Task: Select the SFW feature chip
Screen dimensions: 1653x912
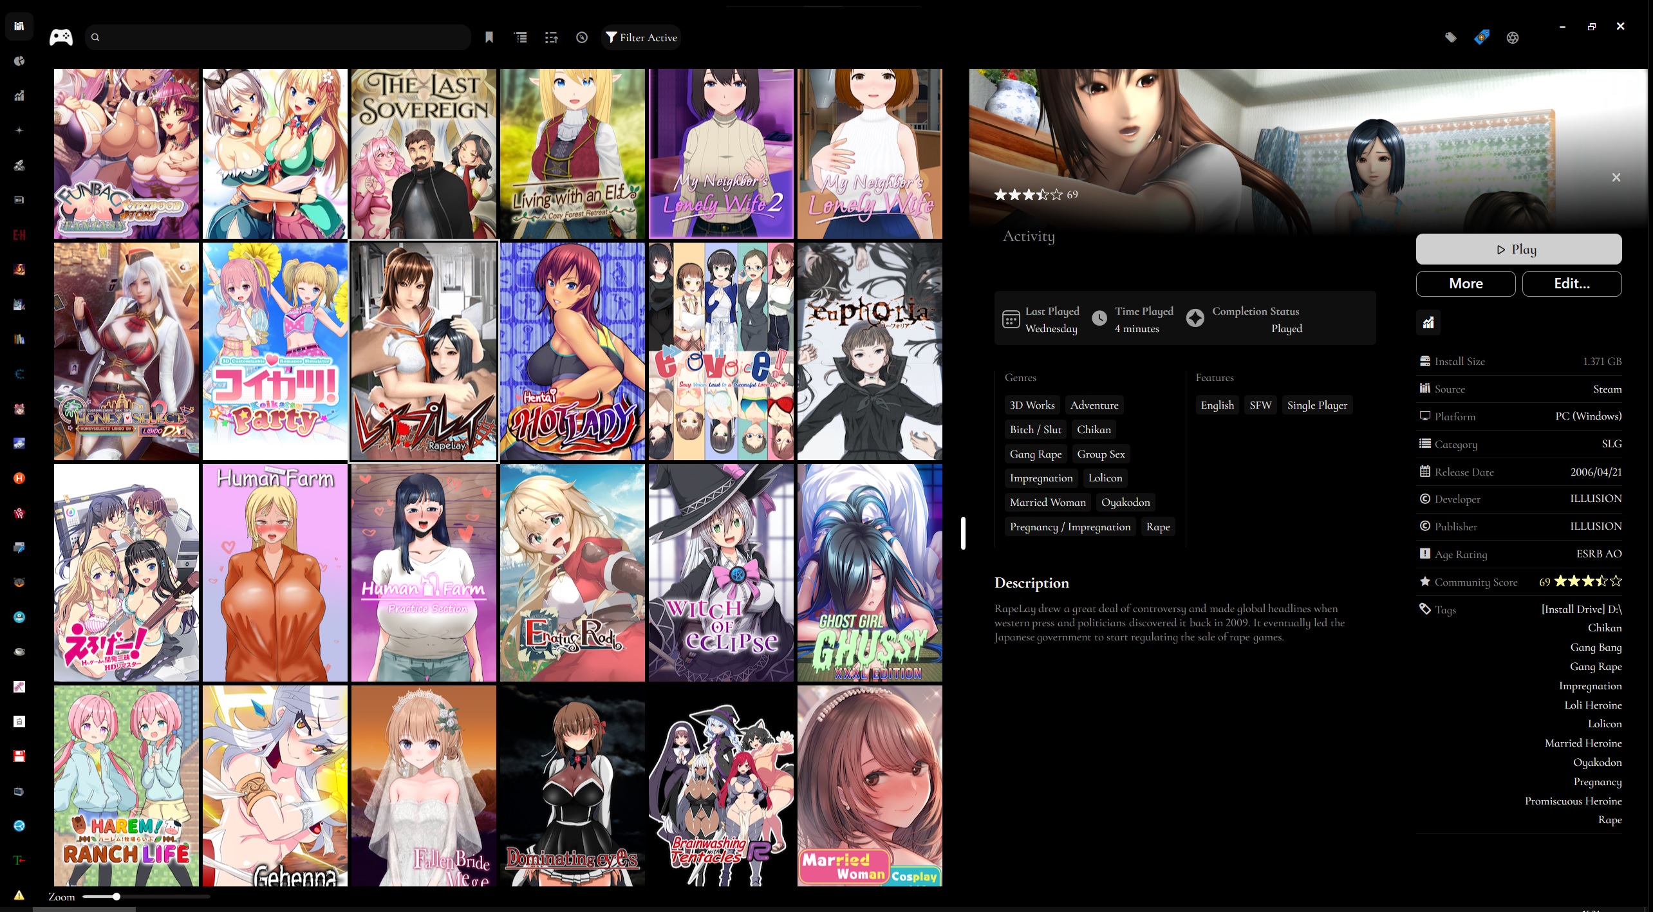Action: [x=1260, y=405]
